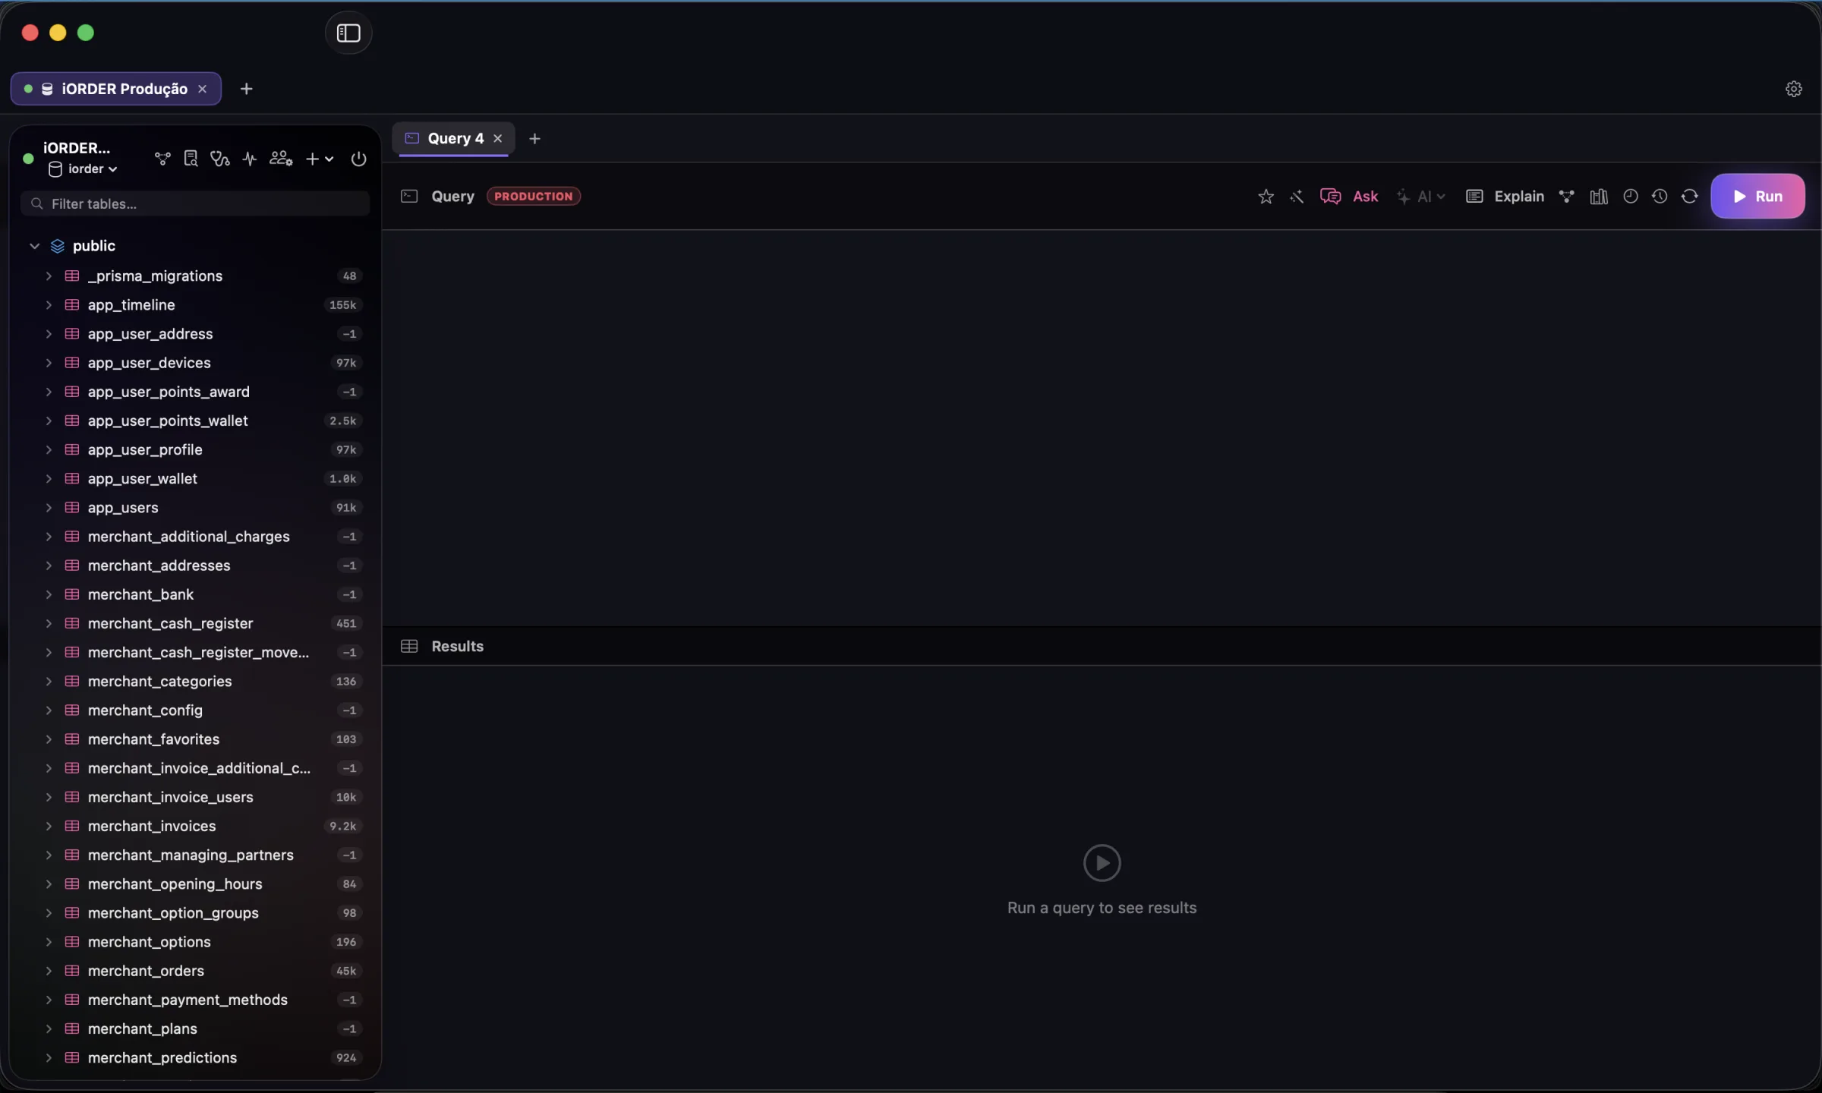This screenshot has width=1822, height=1093.
Task: Click the power disconnect icon
Action: coord(358,159)
